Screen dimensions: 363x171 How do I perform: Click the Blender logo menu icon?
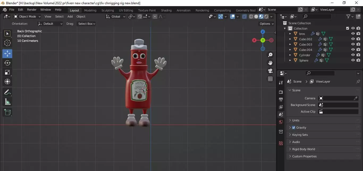pos(5,10)
